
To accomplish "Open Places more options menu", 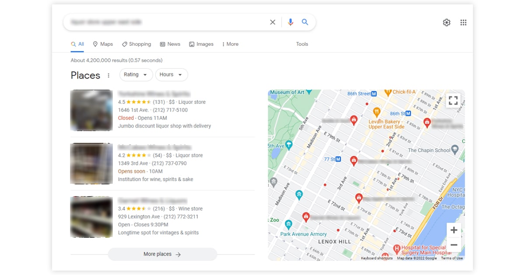I will [109, 76].
